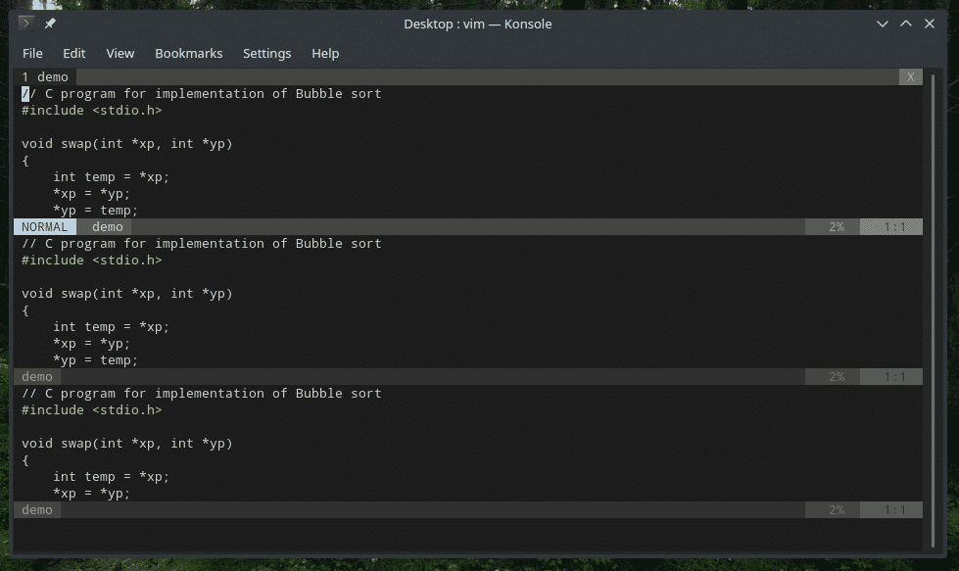Image resolution: width=959 pixels, height=571 pixels.
Task: Click '*yp = temp;' in middle split
Action: click(95, 360)
